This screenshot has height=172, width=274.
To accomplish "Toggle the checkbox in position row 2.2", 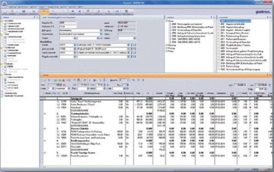I will click(250, 120).
